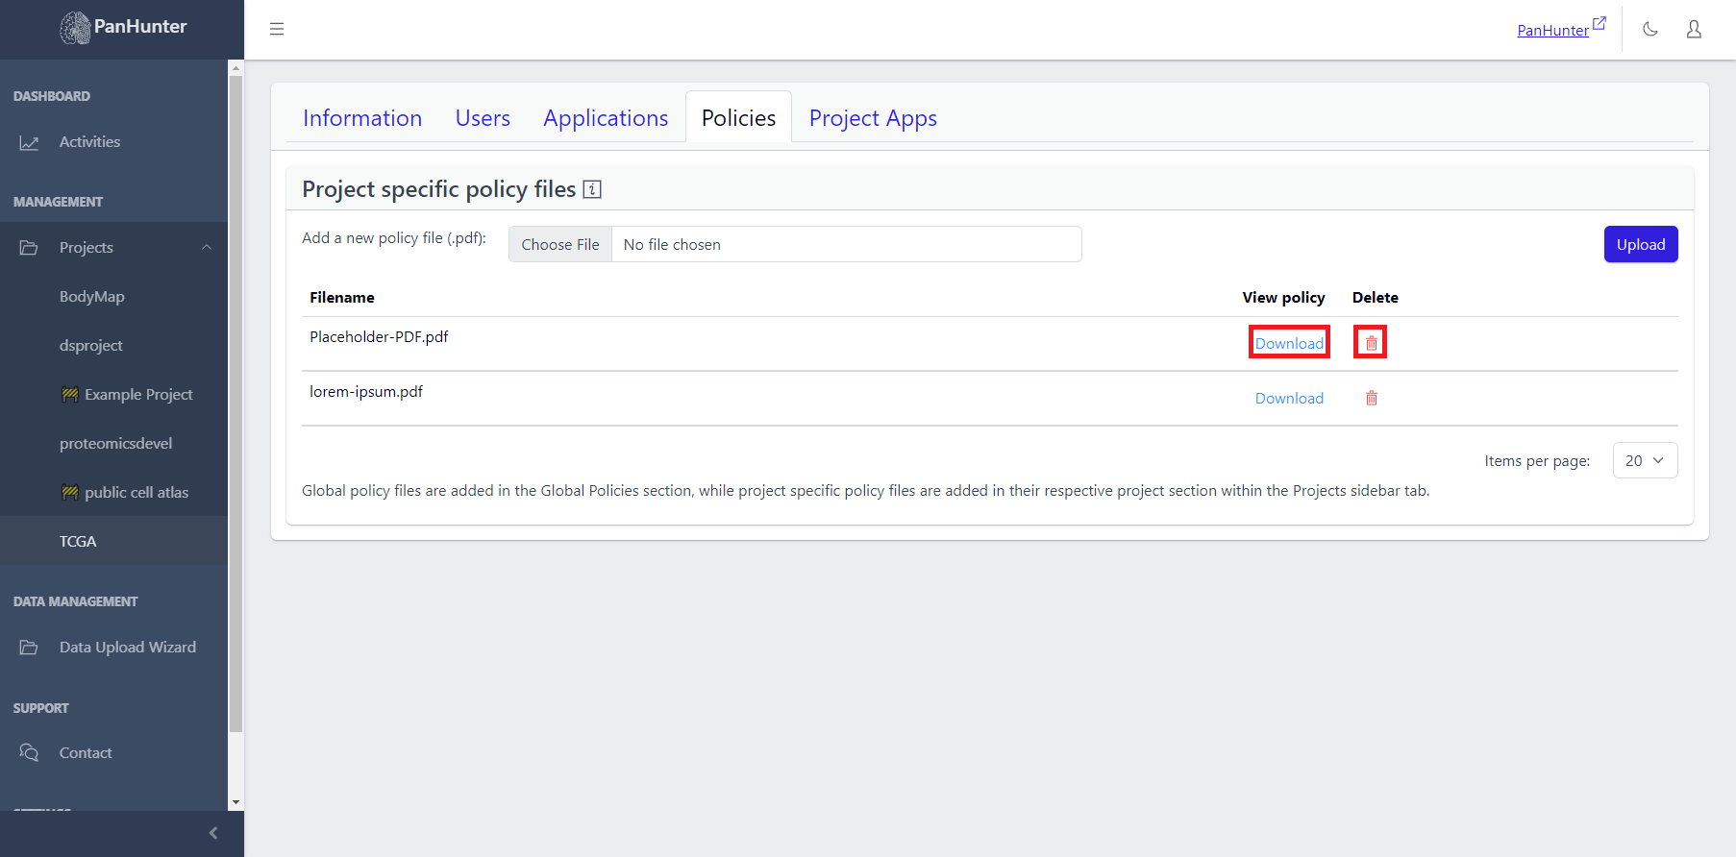Viewport: 1736px width, 857px height.
Task: Toggle dark mode moon icon
Action: [1650, 29]
